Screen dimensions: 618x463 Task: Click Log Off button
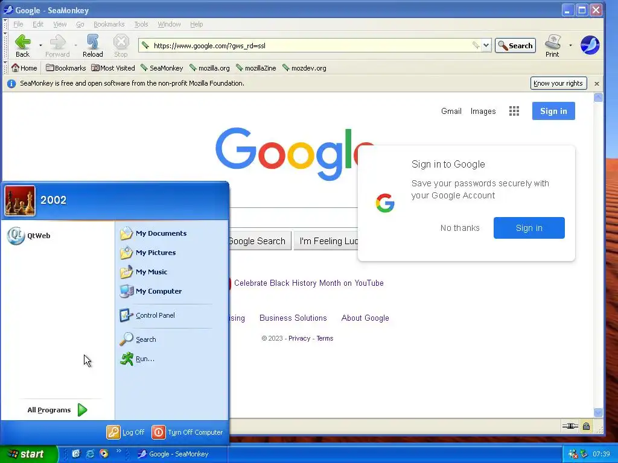coord(126,432)
